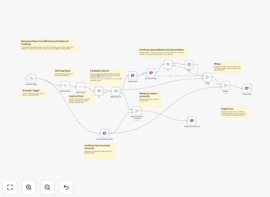Viewport: 270px width, 197px height.
Task: Select the 'Repurpose News from RSS Feed' sticky note
Action: [48, 45]
